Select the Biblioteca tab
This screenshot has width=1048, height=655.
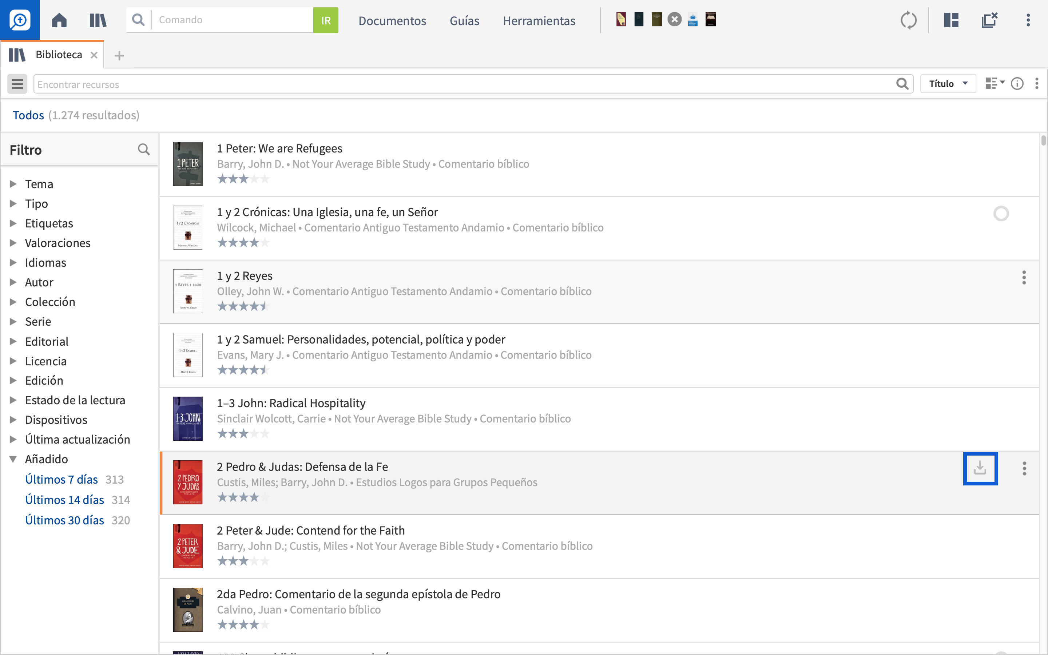coord(52,55)
